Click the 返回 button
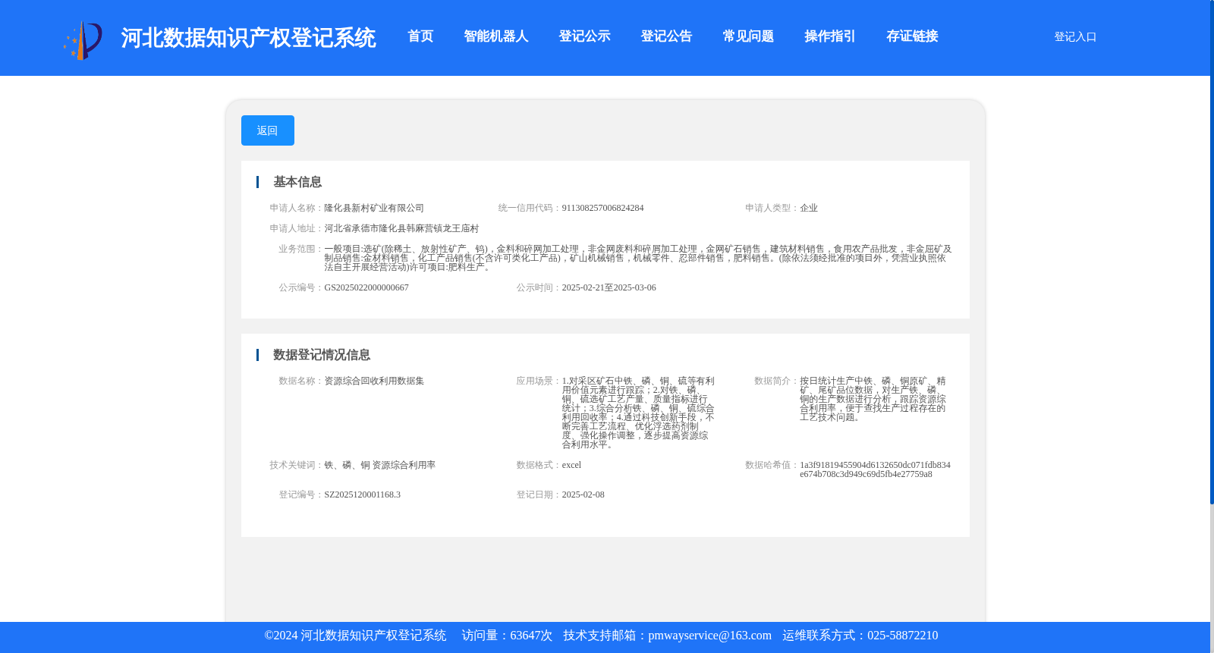 [x=268, y=130]
